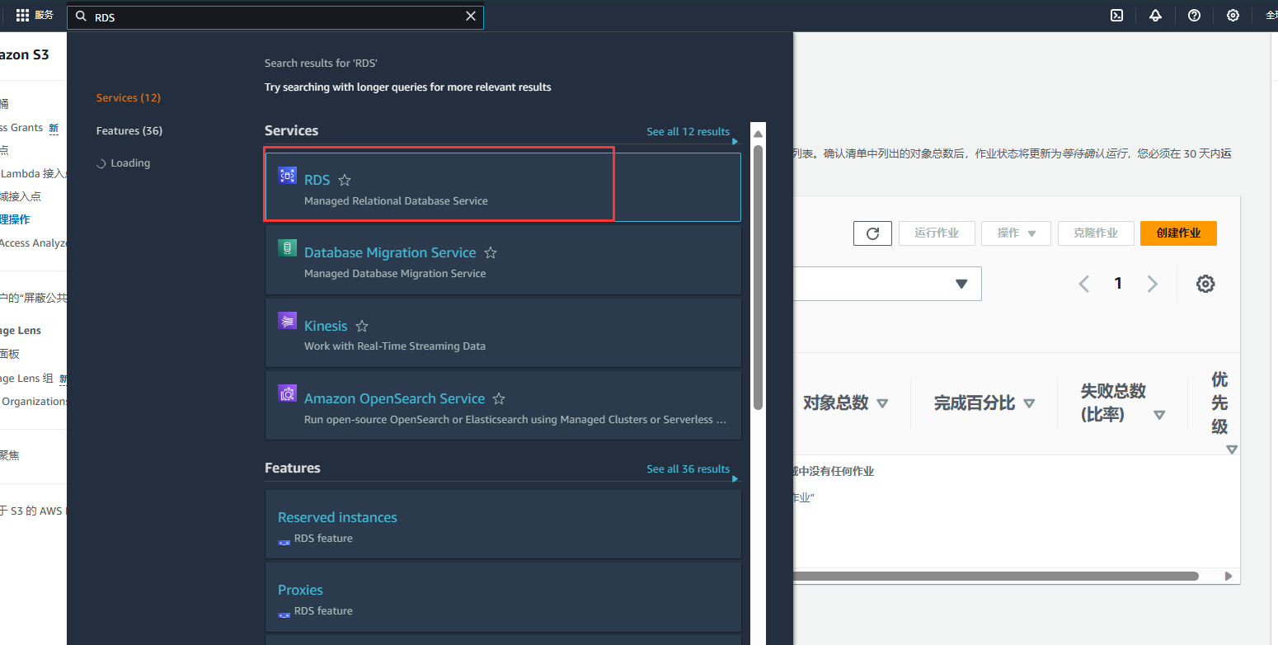Open the help question mark icon
The width and height of the screenshot is (1278, 645).
coord(1194,15)
